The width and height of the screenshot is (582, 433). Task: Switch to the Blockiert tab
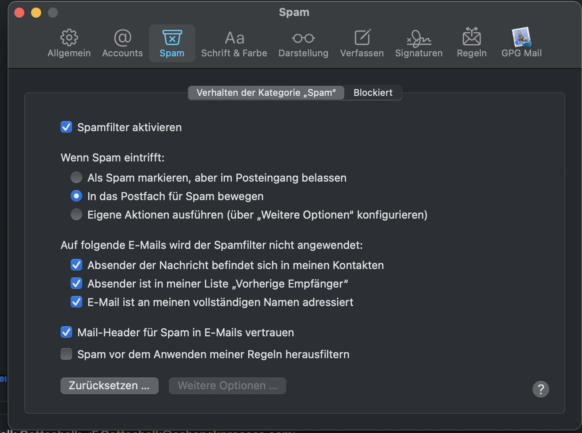(x=373, y=92)
